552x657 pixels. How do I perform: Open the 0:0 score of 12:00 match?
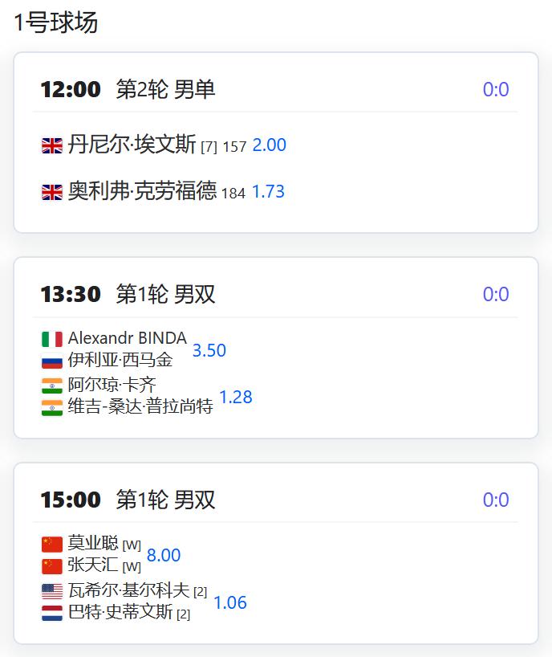496,89
